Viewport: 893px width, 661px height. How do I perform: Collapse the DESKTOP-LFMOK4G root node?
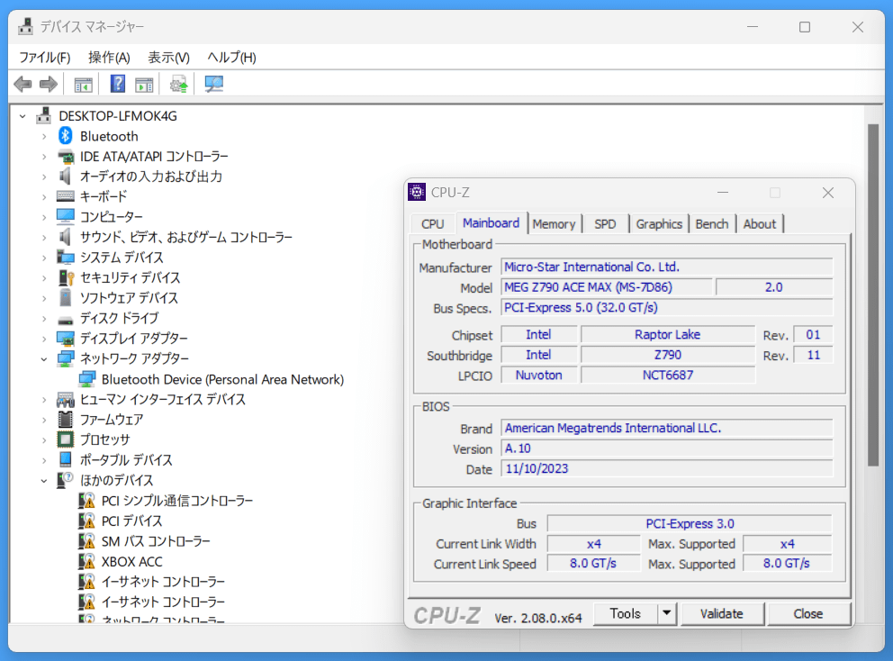23,116
